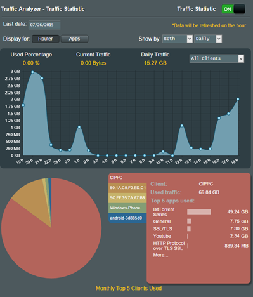Click the HTTP Protocol over TLS SSL label
Image resolution: width=253 pixels, height=297 pixels.
click(x=169, y=246)
